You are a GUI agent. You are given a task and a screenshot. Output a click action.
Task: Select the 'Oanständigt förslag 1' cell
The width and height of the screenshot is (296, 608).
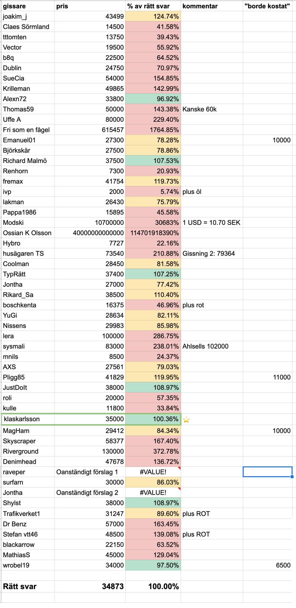click(x=90, y=472)
